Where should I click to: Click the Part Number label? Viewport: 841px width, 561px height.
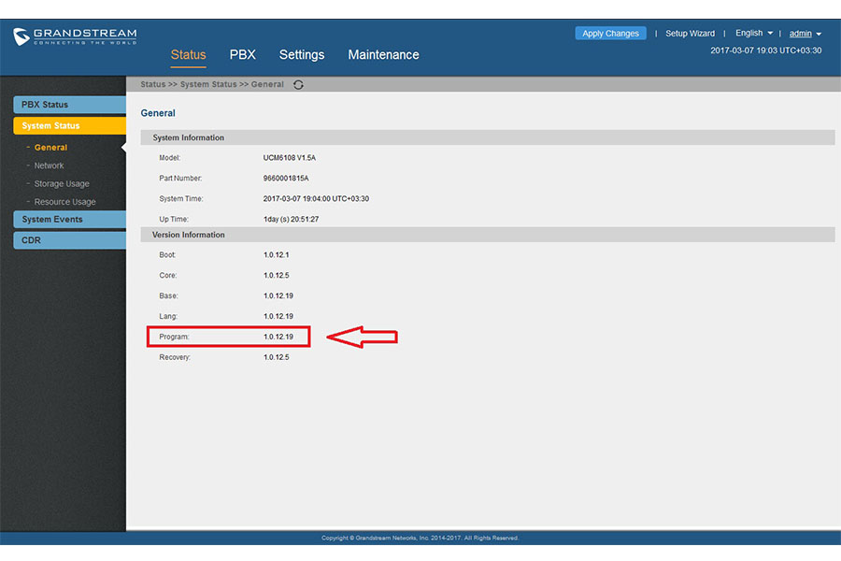pos(180,179)
